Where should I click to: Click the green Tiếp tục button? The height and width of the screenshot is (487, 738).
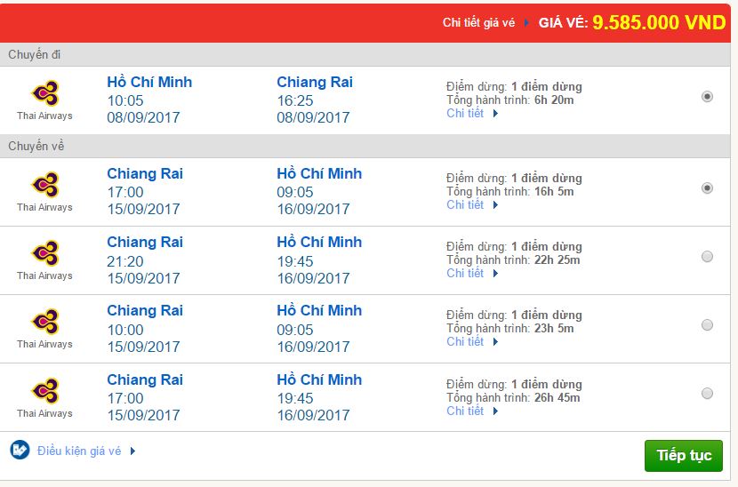[x=684, y=456]
